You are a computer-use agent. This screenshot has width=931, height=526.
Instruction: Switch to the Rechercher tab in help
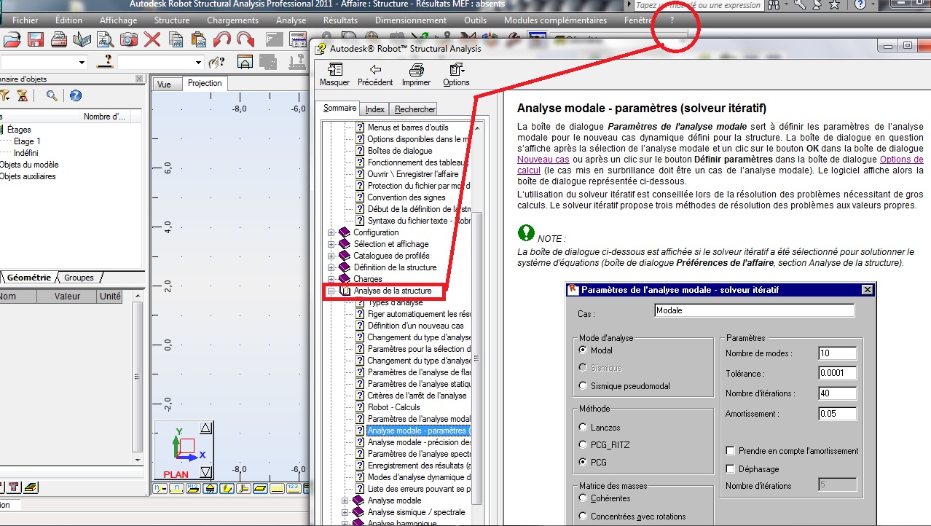click(415, 109)
